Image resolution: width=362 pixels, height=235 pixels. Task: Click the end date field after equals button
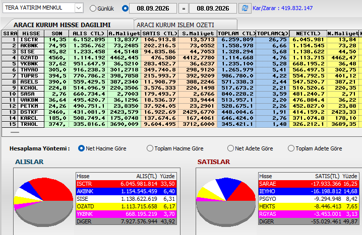point(213,9)
